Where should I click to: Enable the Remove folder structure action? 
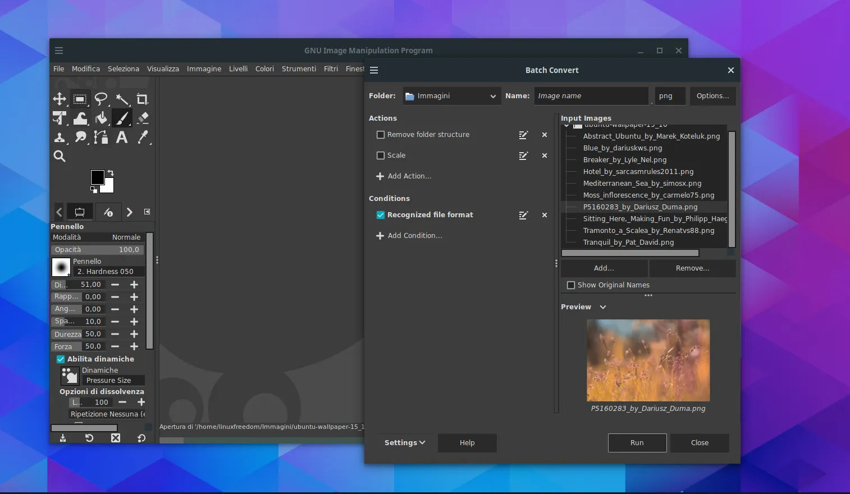coord(381,135)
